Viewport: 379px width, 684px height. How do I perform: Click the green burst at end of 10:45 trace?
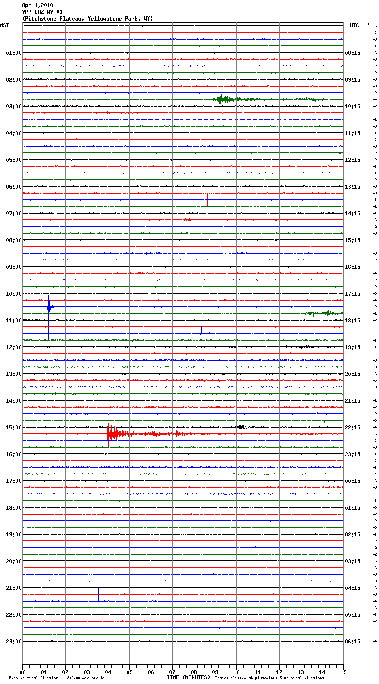[325, 313]
